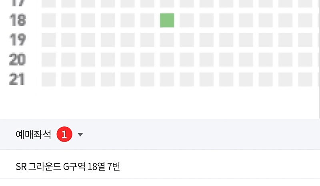Deselect the green selected seat in row 18
This screenshot has height=186, width=320.
(167, 20)
